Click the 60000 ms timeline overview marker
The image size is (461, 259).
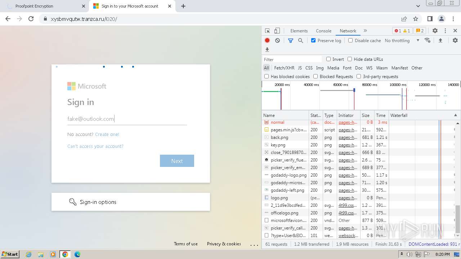340,85
